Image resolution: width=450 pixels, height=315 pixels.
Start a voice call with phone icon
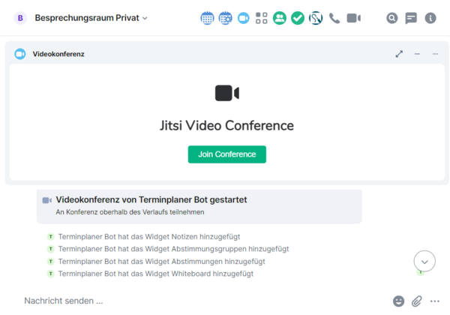click(334, 18)
